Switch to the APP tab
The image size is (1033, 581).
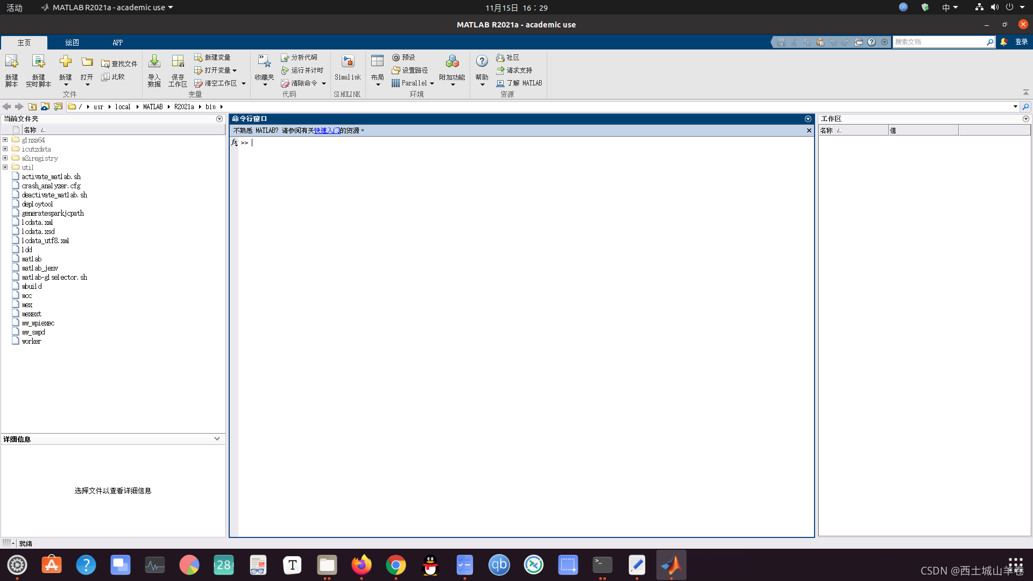117,42
